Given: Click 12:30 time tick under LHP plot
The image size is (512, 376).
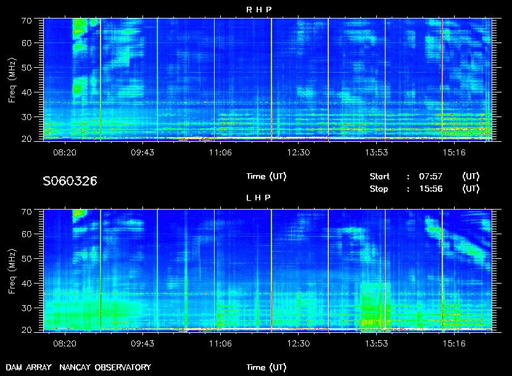Looking at the screenshot, I should pyautogui.click(x=299, y=343).
